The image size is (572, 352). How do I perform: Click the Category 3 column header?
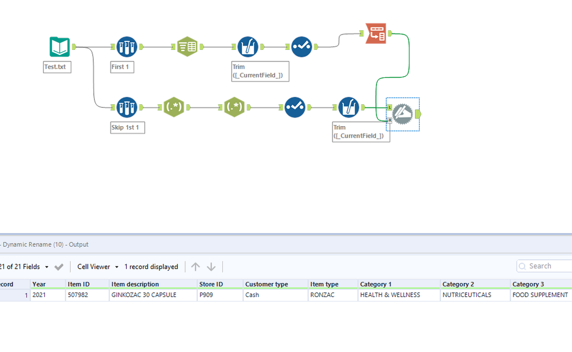[542, 284]
